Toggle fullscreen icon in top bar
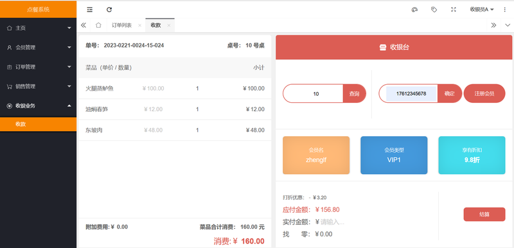Screen dimensions: 514x248 pyautogui.click(x=454, y=10)
